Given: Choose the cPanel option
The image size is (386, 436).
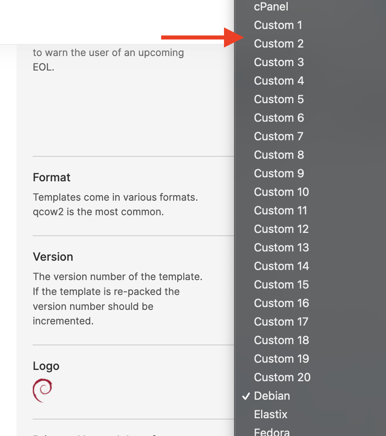Looking at the screenshot, I should tap(310, 7).
